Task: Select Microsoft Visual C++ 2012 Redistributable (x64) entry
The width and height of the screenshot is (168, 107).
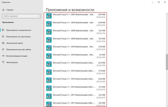Action: [x=75, y=64]
